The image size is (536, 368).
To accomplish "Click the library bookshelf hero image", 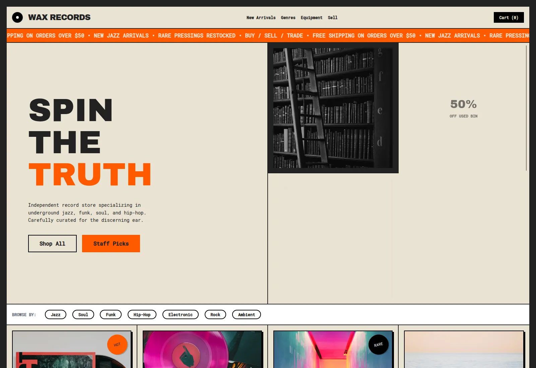I will 333,108.
